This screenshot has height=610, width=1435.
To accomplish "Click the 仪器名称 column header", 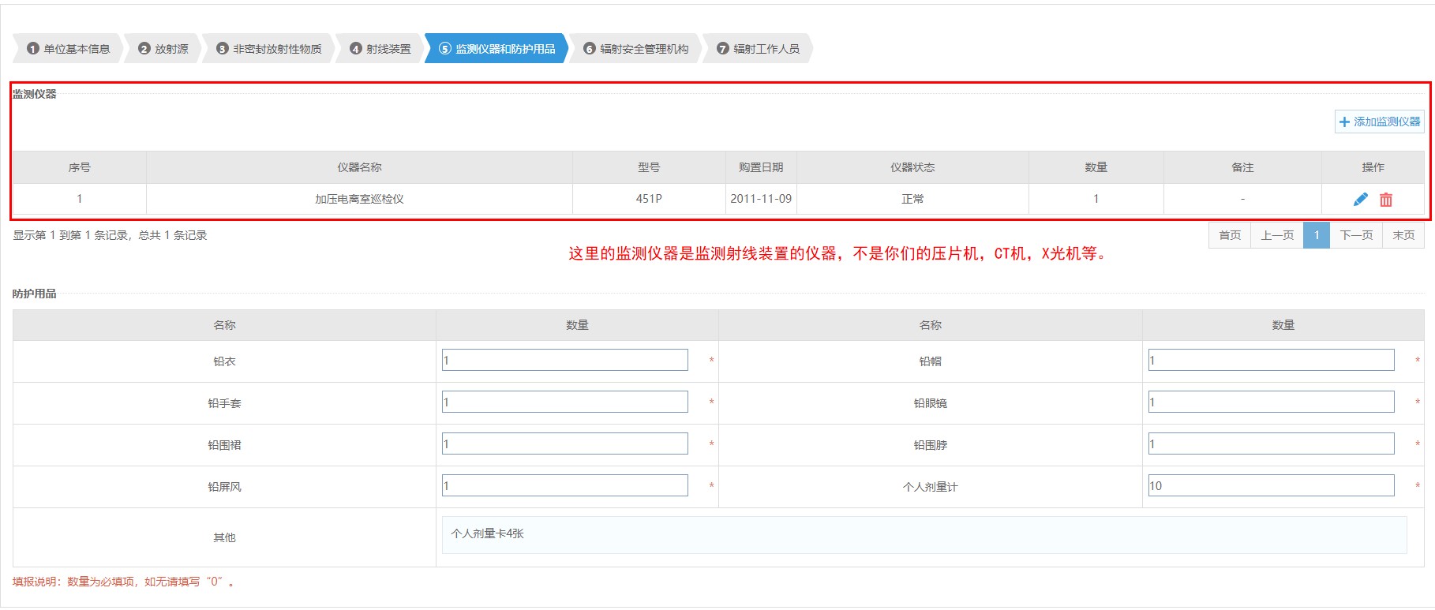I will [359, 167].
